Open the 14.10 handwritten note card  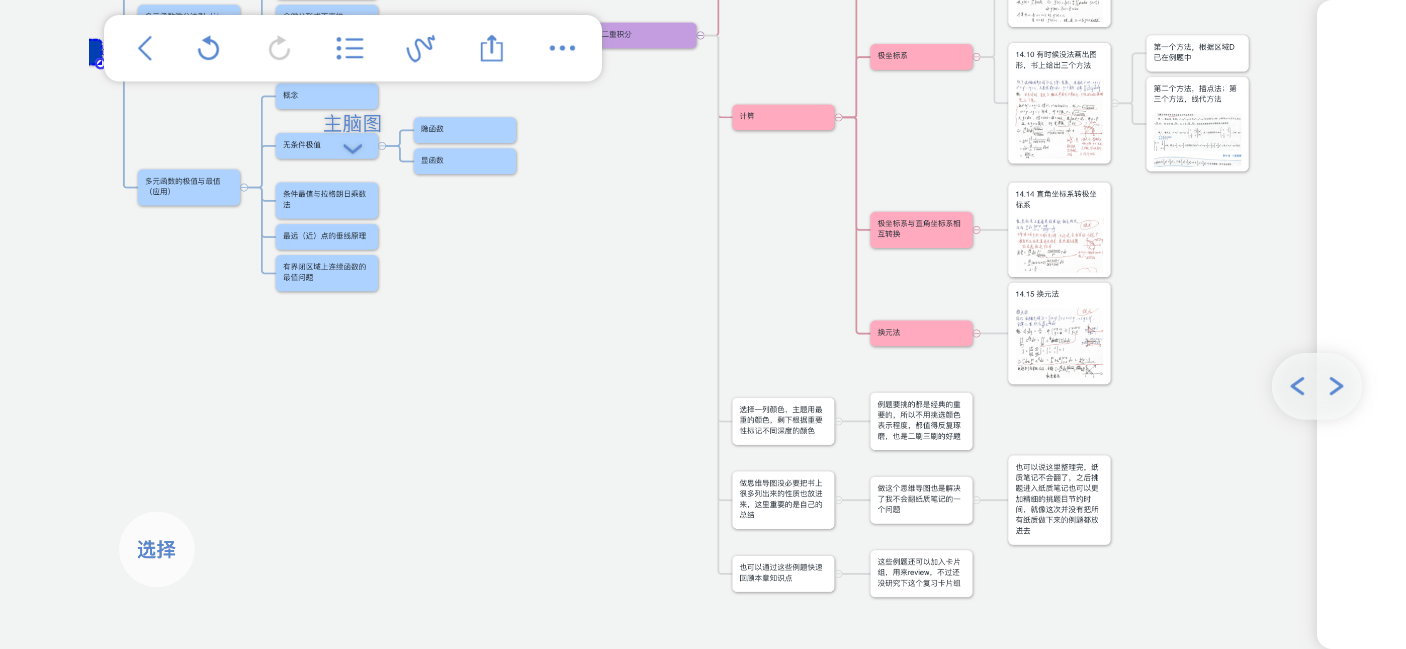tap(1060, 103)
